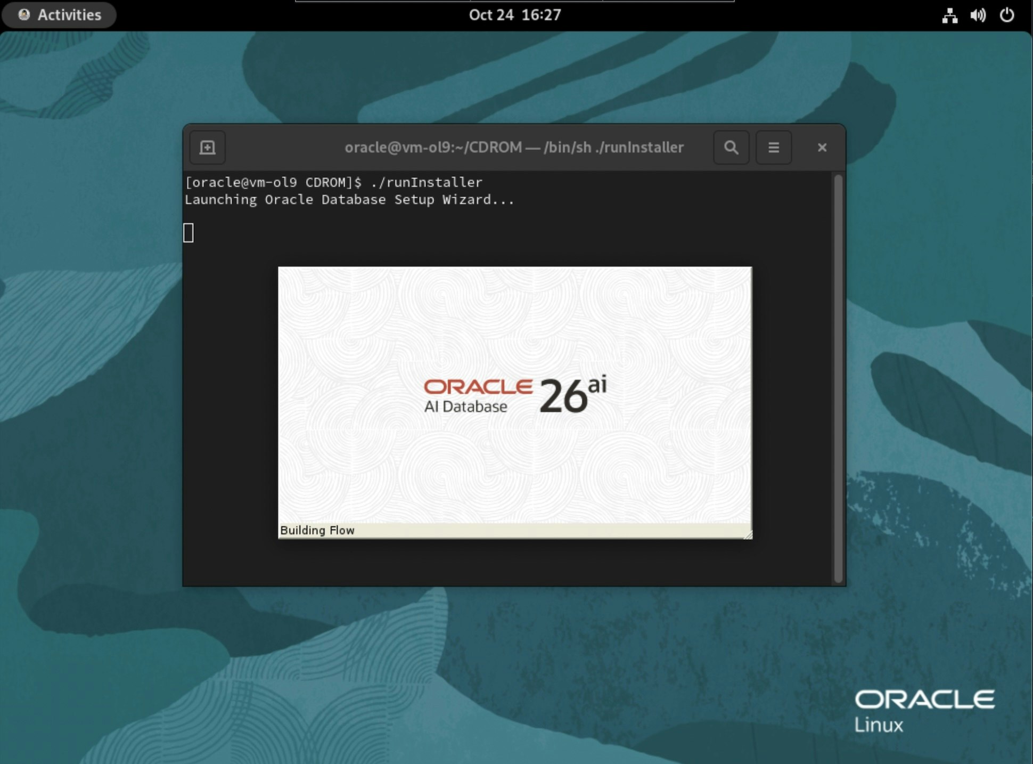The height and width of the screenshot is (764, 1033).
Task: Click the red ORACLE wordmark on splash
Action: [478, 387]
